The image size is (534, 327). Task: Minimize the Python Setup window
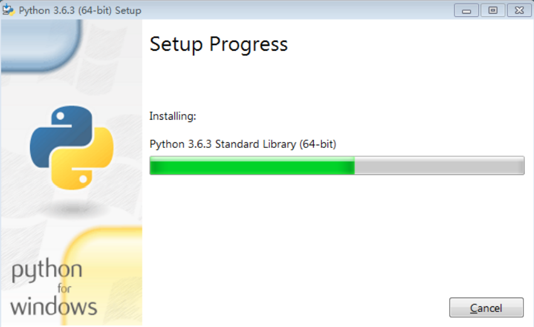(x=466, y=11)
